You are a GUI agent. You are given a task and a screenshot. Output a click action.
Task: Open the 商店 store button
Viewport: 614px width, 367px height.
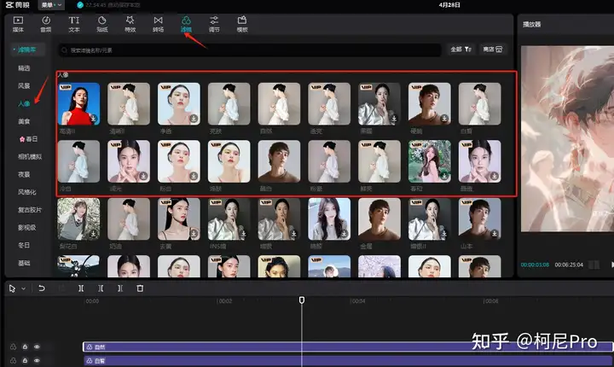[493, 50]
